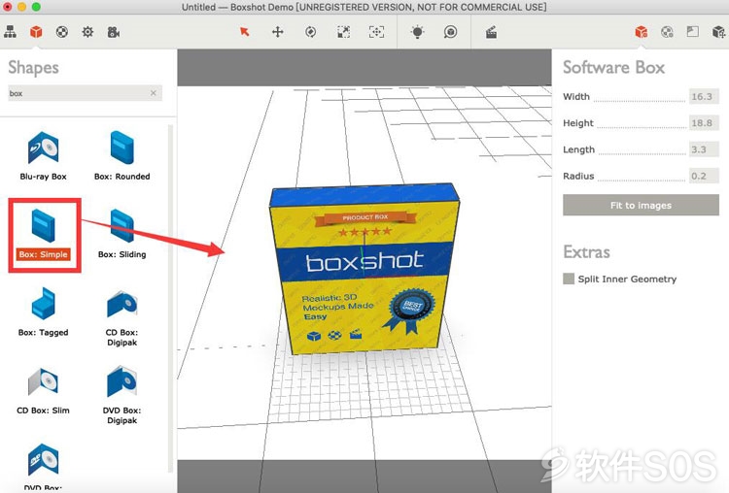Screen dimensions: 729x493
Task: Edit the Length value 3.3
Action: [704, 149]
